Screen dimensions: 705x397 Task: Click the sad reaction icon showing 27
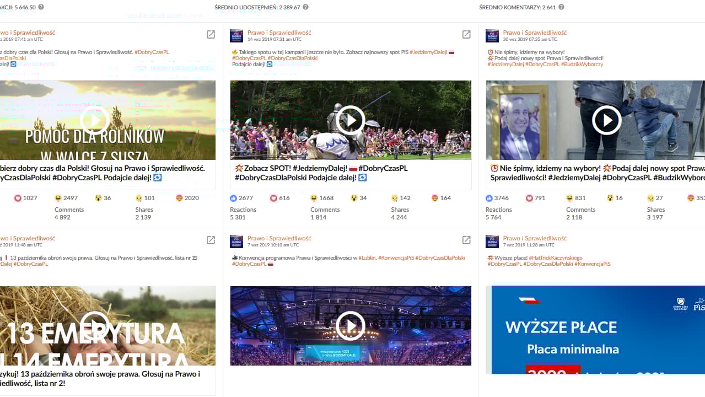[x=650, y=198]
